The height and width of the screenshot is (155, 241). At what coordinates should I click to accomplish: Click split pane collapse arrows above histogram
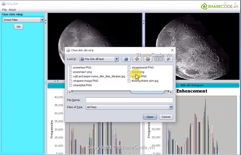56,81
